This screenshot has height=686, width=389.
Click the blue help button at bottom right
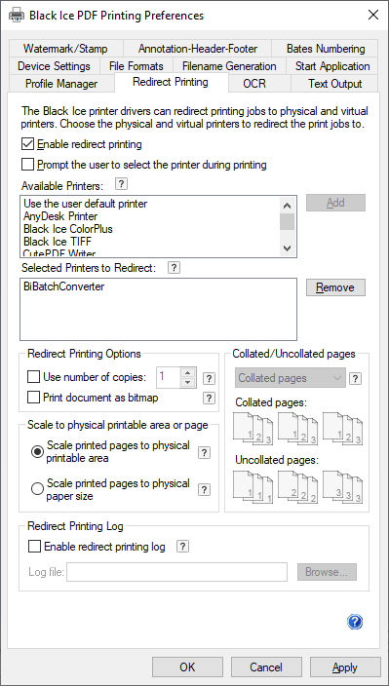355,622
